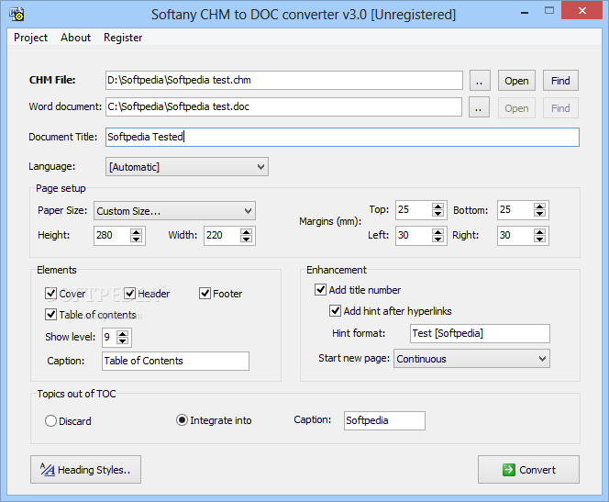This screenshot has width=609, height=502.
Task: Start conversion with the Convert button
Action: [x=528, y=469]
